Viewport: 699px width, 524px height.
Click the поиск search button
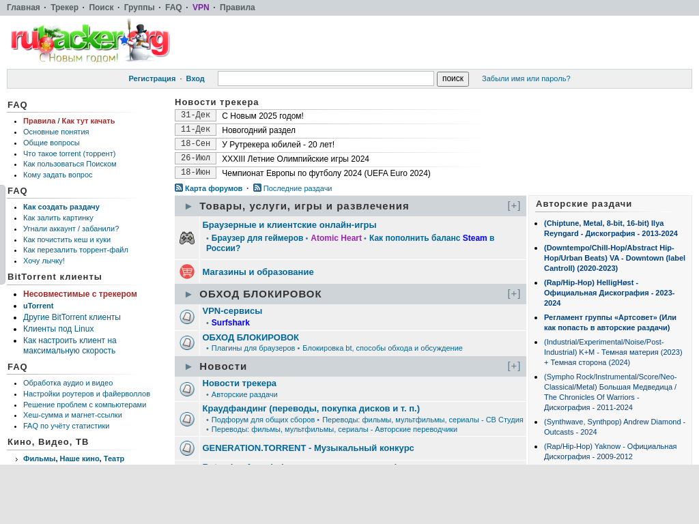coord(453,79)
